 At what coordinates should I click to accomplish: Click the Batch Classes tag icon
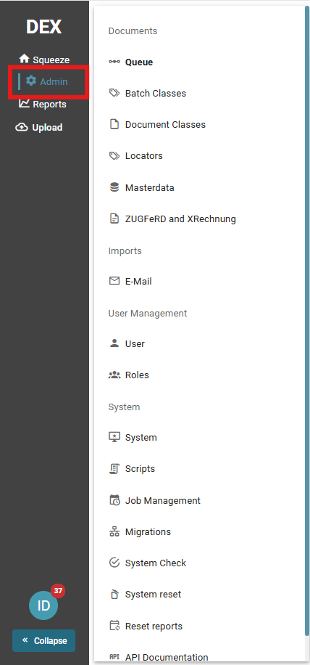(x=114, y=94)
